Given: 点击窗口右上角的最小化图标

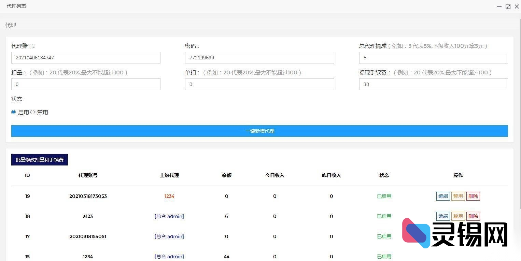Looking at the screenshot, I should pyautogui.click(x=499, y=6).
